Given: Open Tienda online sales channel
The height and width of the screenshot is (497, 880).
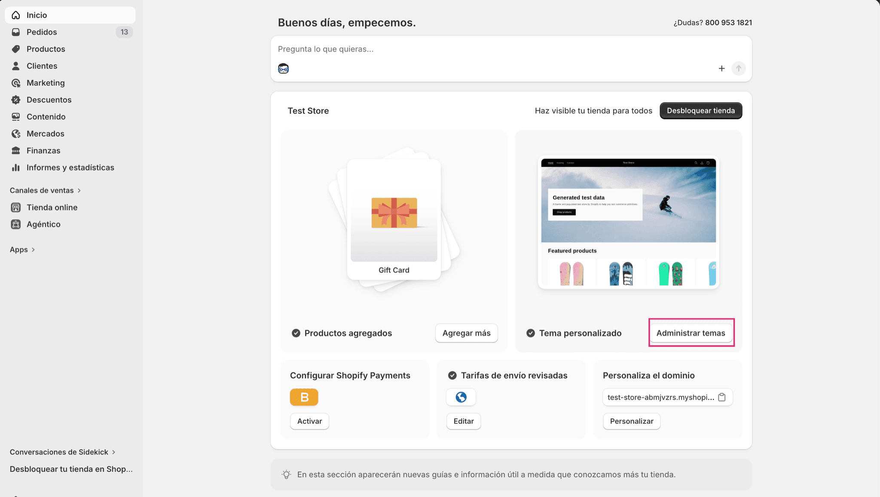Looking at the screenshot, I should pos(70,207).
